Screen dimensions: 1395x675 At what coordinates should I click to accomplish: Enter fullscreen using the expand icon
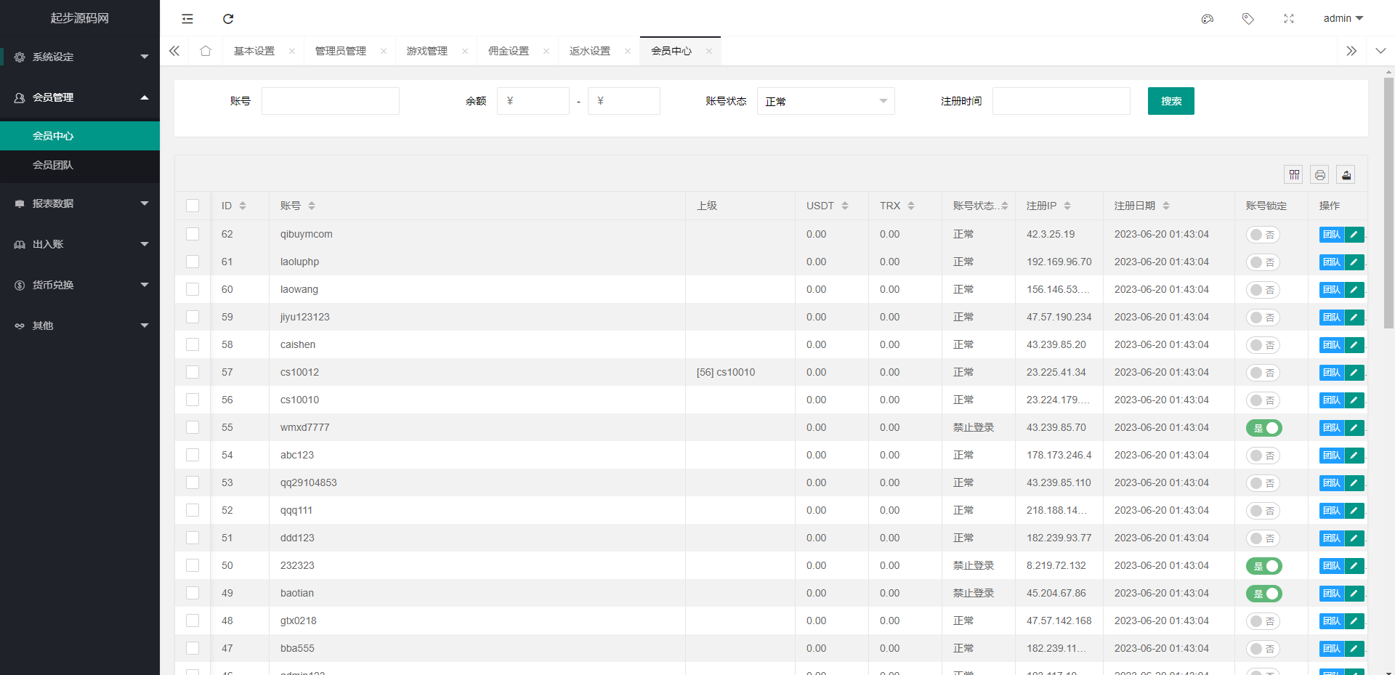click(x=1289, y=19)
